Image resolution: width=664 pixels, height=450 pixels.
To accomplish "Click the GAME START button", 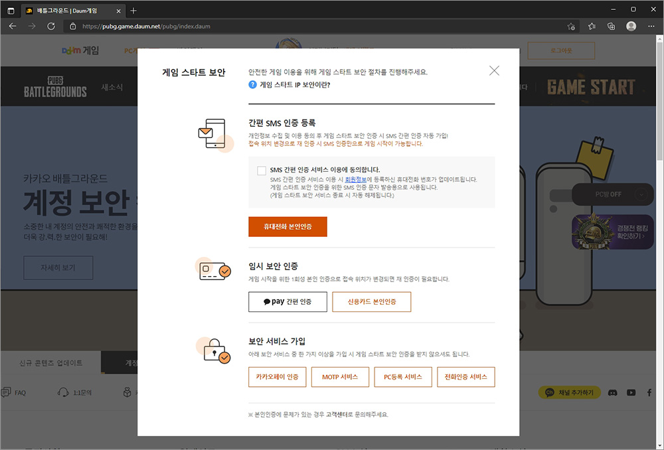I will click(591, 87).
